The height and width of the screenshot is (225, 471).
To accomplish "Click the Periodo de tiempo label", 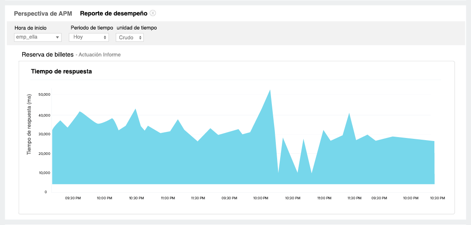I will tap(92, 27).
